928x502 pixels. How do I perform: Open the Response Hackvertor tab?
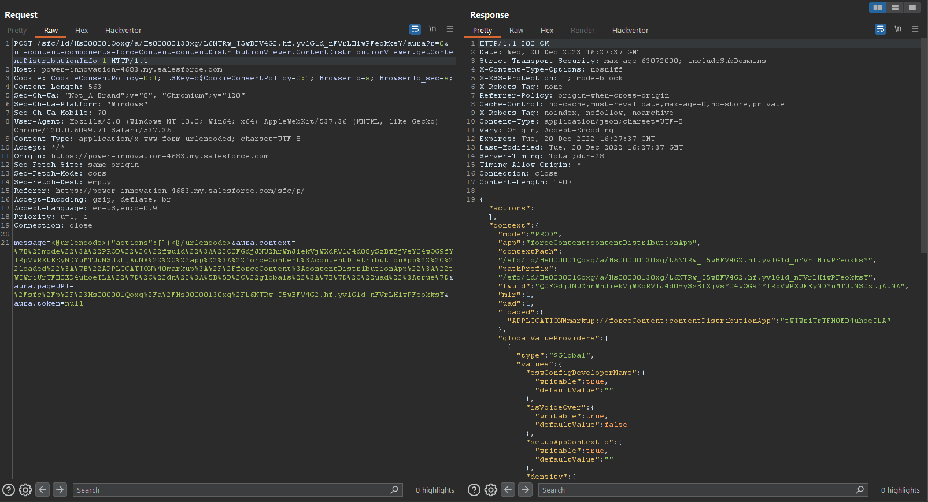(630, 31)
